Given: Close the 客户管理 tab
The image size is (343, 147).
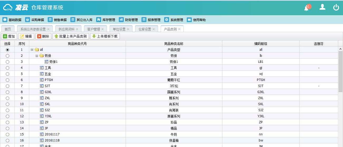Looking at the screenshot, I should pyautogui.click(x=102, y=29).
